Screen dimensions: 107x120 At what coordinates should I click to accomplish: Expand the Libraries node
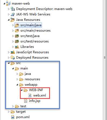coord(13,47)
